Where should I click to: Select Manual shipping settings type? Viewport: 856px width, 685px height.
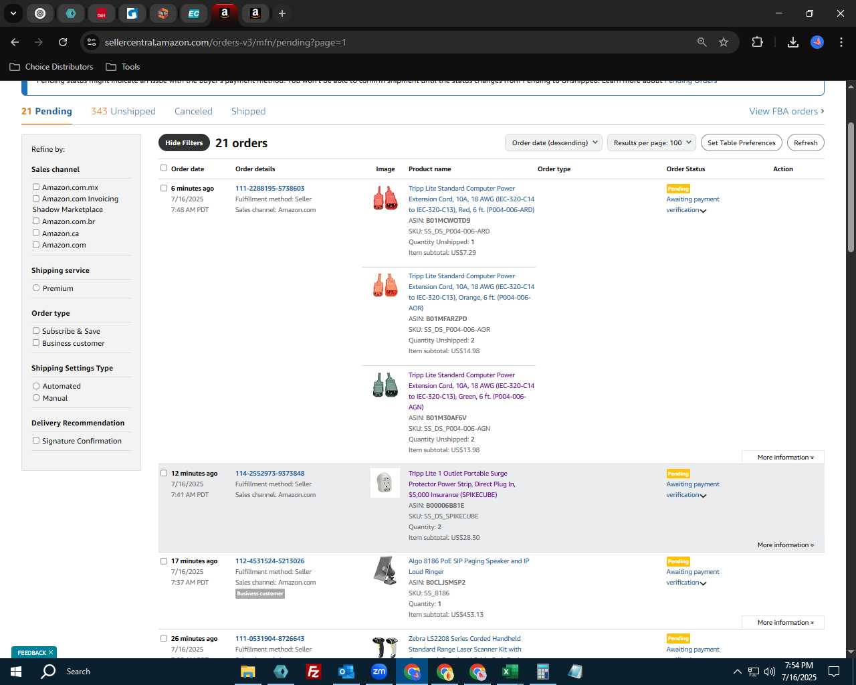tap(36, 397)
